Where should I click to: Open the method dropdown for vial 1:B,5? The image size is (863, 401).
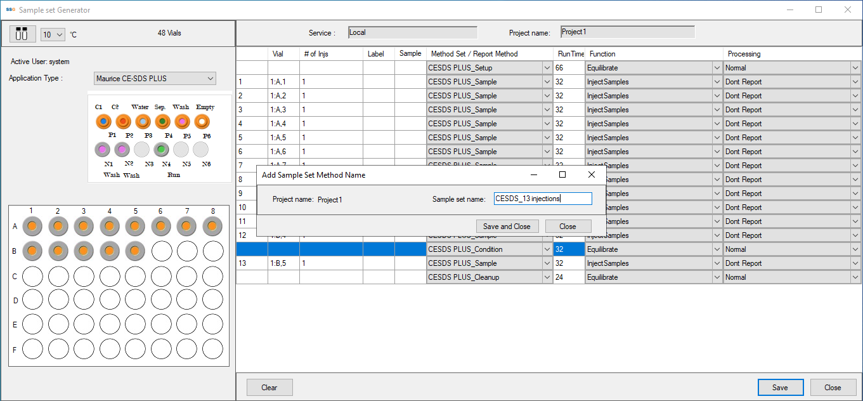click(x=547, y=263)
